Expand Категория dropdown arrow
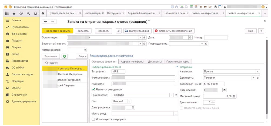This screenshot has height=126, width=271. (258, 71)
